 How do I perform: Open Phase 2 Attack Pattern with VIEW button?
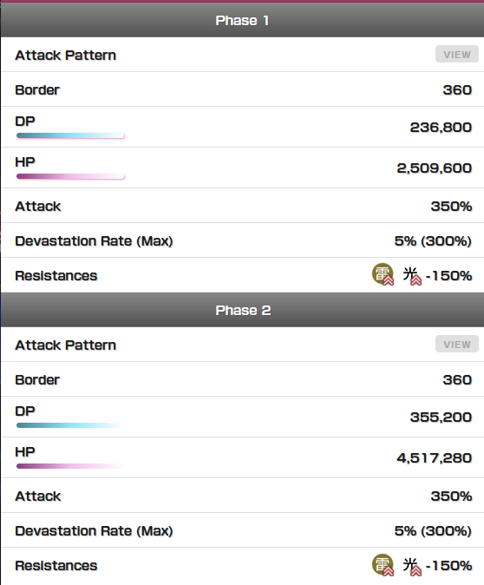(x=457, y=345)
